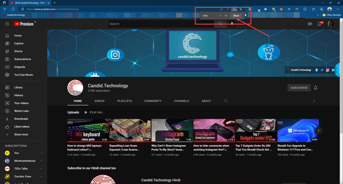The height and width of the screenshot is (184, 343).
Task: Open the Facebook link on channel banner
Action: tap(316, 70)
